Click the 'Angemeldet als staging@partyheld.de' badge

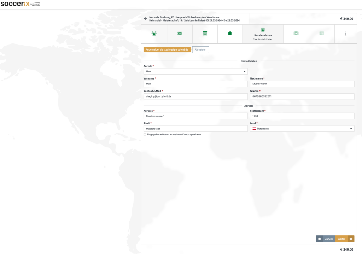tap(167, 49)
